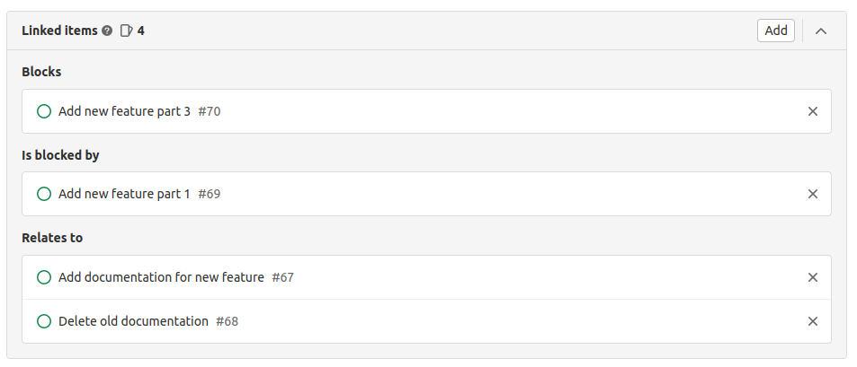857x367 pixels.
Task: Click open status icon for issue #67
Action: pyautogui.click(x=44, y=277)
